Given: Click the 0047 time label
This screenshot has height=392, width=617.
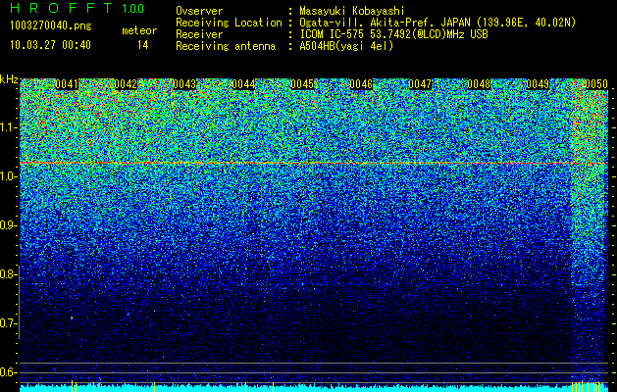Looking at the screenshot, I should (420, 84).
